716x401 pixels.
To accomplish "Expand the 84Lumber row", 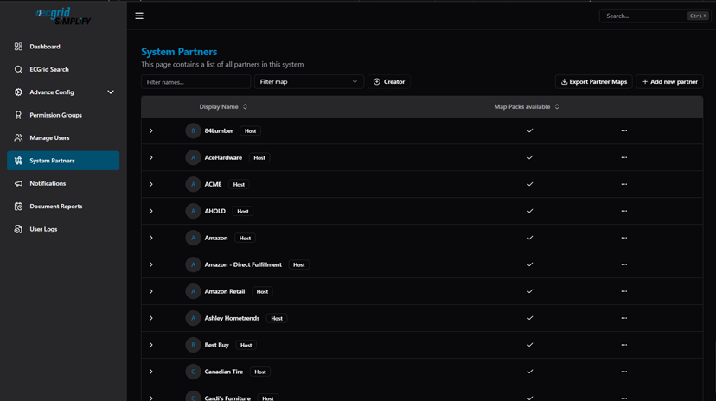I will coord(151,130).
